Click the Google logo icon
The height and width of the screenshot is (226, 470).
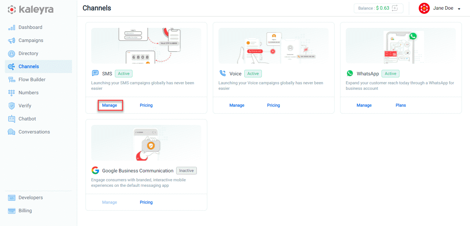[95, 170]
